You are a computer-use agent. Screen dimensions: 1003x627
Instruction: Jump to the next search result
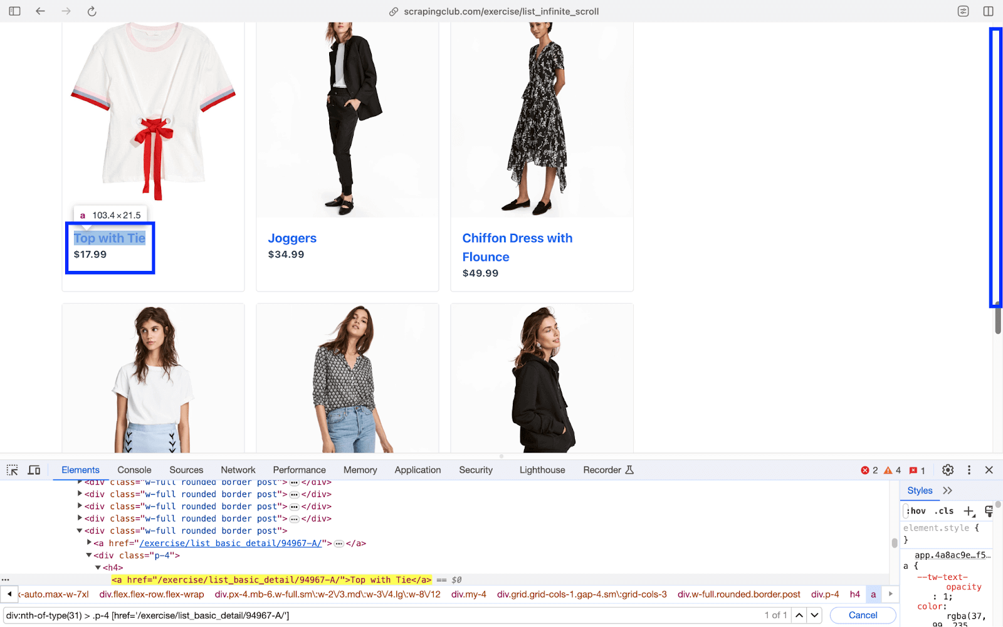(x=814, y=615)
